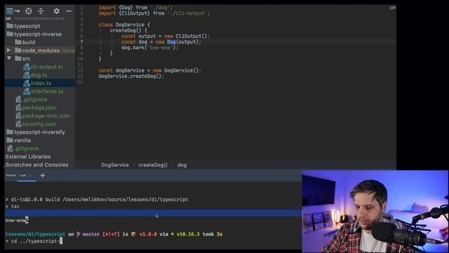Image resolution: width=449 pixels, height=253 pixels.
Task: Click the 'bow-wow' string literal
Action: (160, 48)
